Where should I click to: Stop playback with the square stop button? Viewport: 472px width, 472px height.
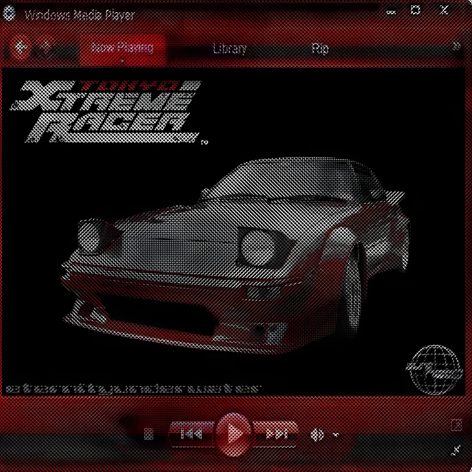tap(149, 434)
